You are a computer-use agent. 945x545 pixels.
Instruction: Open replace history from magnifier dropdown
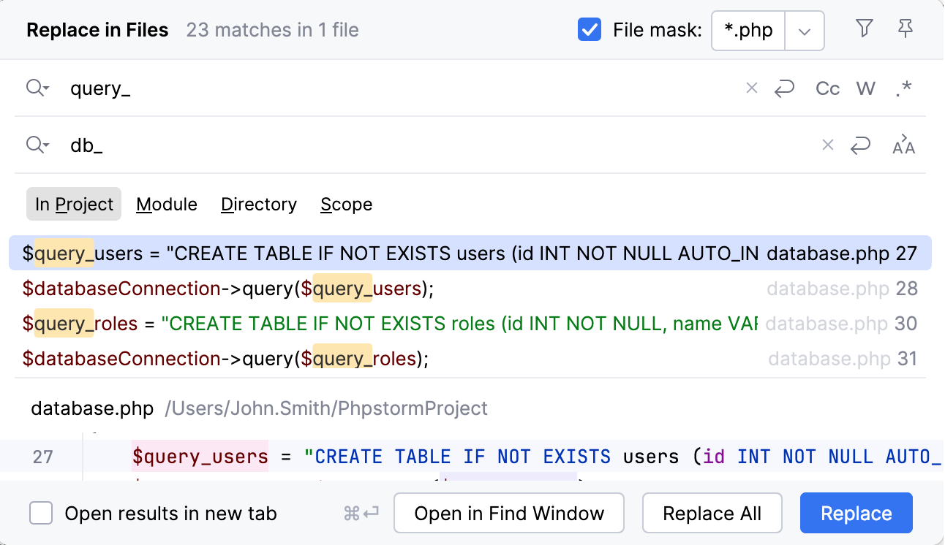[x=38, y=145]
